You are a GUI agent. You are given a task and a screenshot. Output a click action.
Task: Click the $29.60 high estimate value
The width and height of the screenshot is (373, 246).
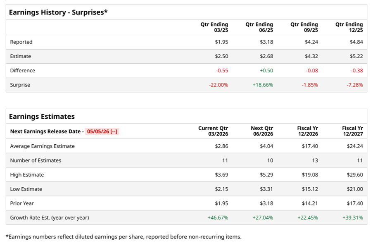[x=355, y=175]
